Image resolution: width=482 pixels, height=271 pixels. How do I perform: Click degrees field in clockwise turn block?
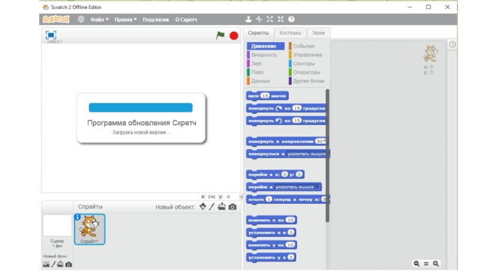point(296,108)
